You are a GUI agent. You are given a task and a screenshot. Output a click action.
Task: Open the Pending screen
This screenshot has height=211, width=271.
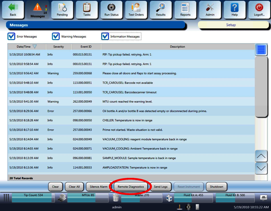click(x=62, y=10)
